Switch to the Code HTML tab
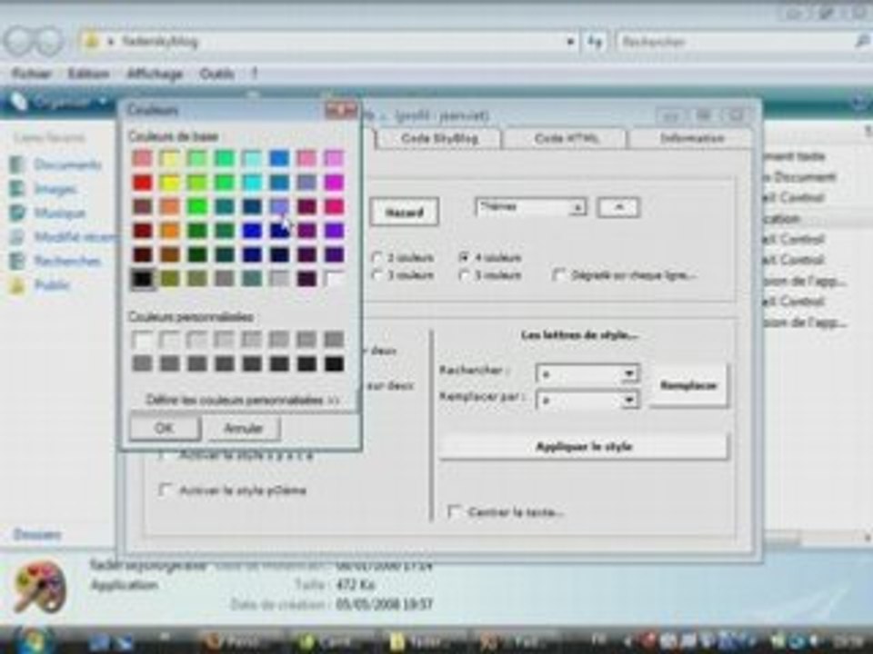The height and width of the screenshot is (654, 873). pyautogui.click(x=567, y=138)
